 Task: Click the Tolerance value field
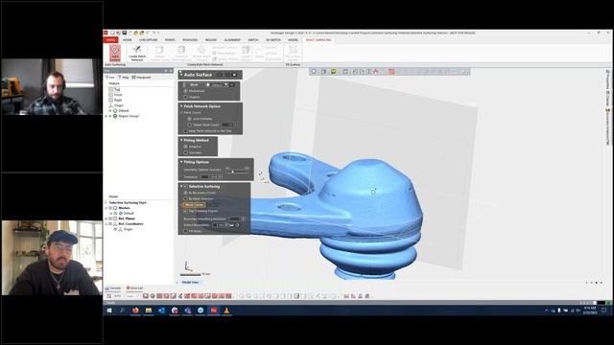211,177
